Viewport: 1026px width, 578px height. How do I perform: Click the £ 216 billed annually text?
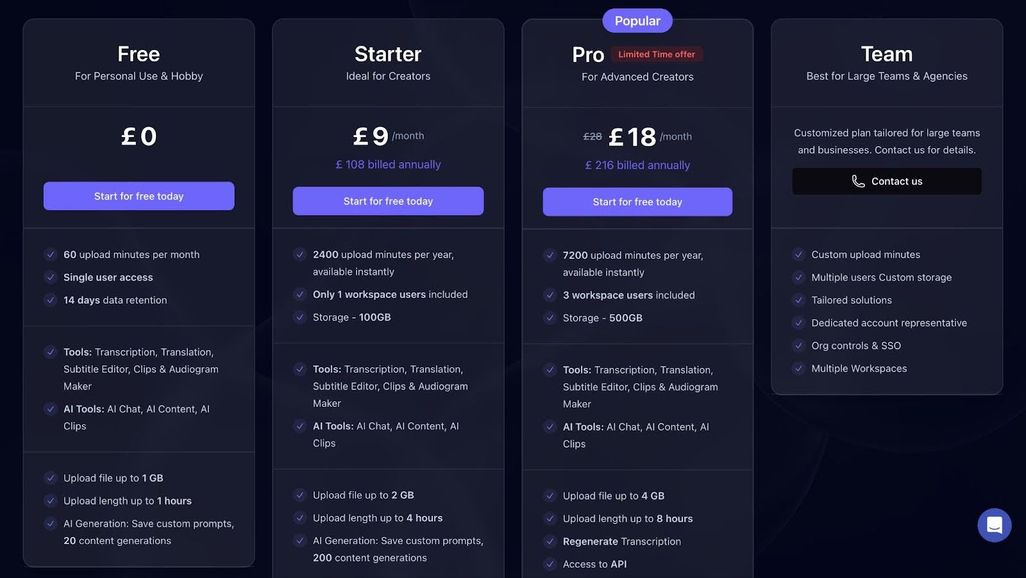pyautogui.click(x=637, y=165)
